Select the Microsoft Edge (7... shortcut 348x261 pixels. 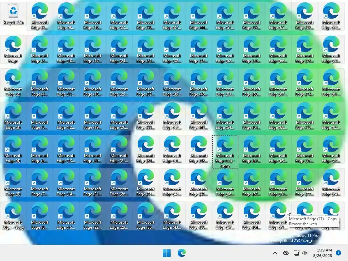tap(39, 183)
